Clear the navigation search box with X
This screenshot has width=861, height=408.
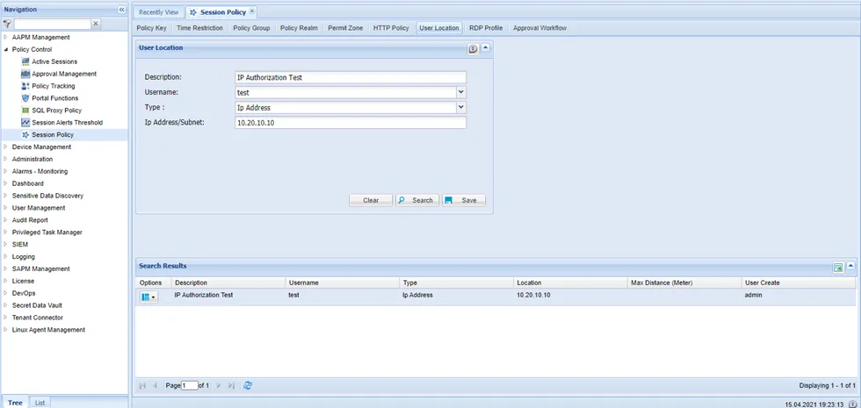click(96, 24)
